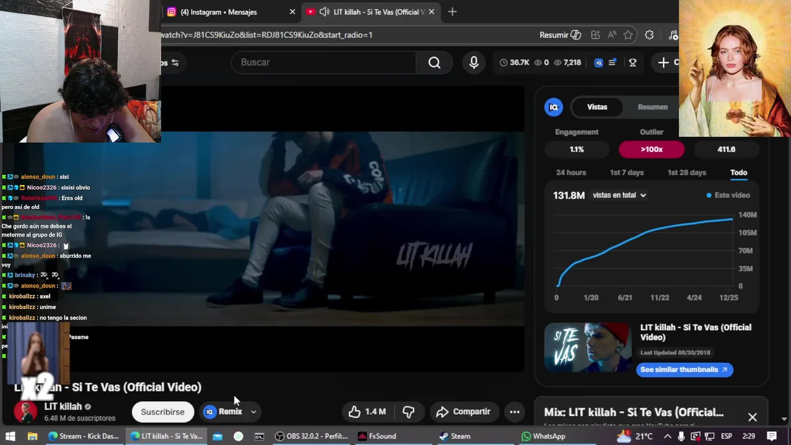Activate voice search microphone icon

pos(474,62)
